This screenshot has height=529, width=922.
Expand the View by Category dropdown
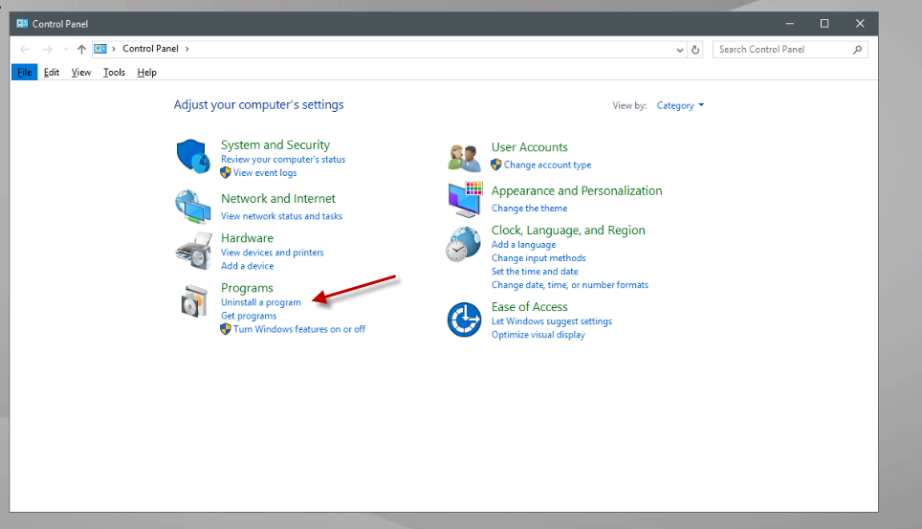tap(680, 105)
